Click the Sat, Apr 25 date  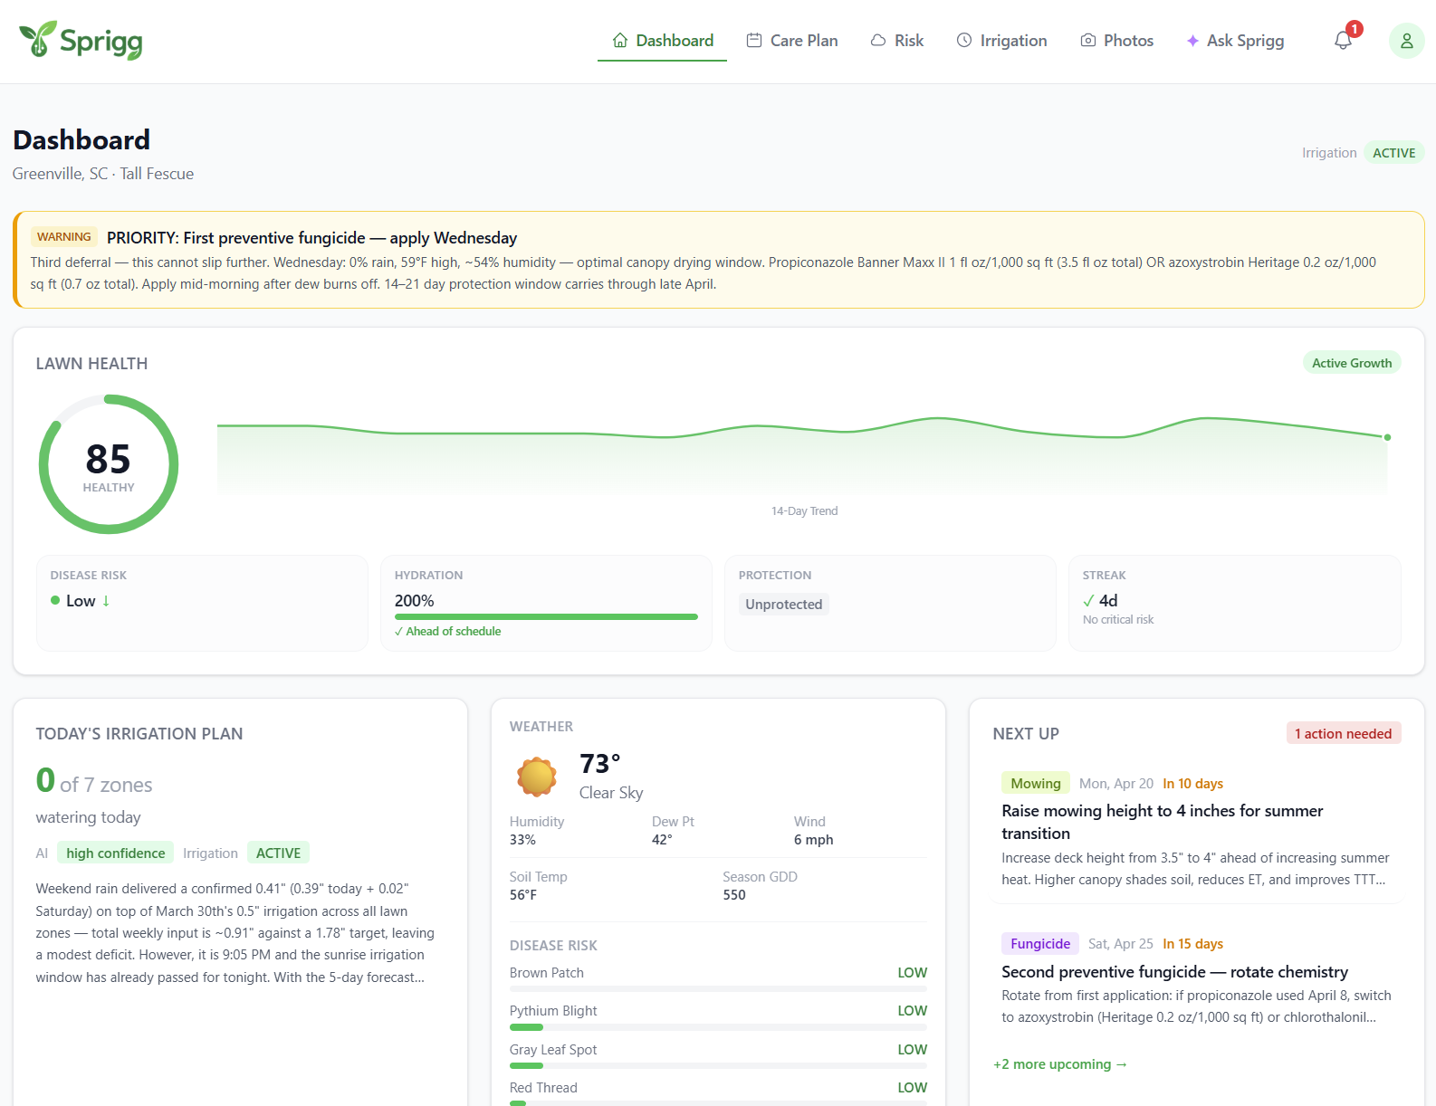coord(1121,944)
